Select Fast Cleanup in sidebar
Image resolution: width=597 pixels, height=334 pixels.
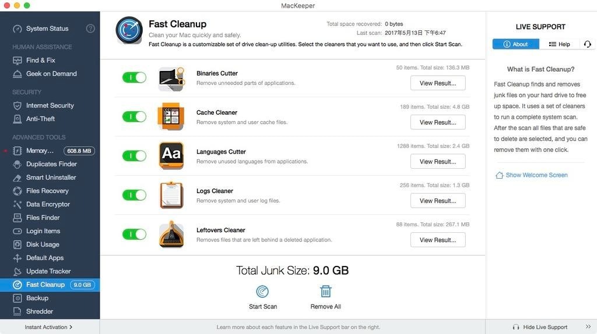[50, 285]
